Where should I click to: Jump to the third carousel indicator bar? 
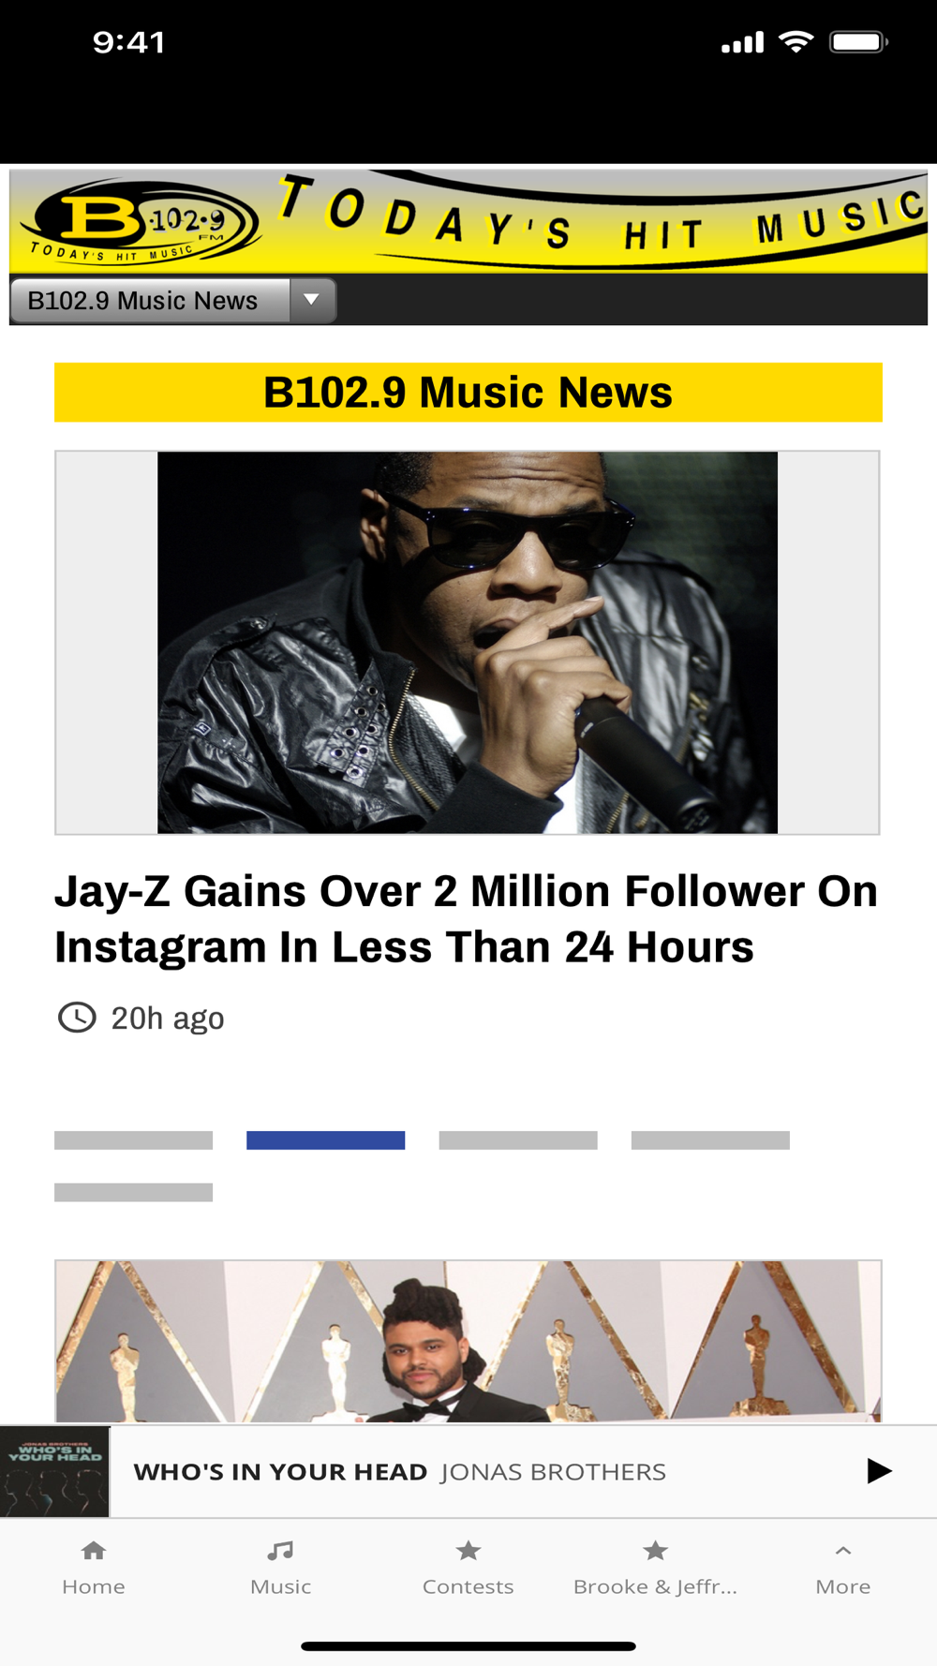pyautogui.click(x=518, y=1140)
